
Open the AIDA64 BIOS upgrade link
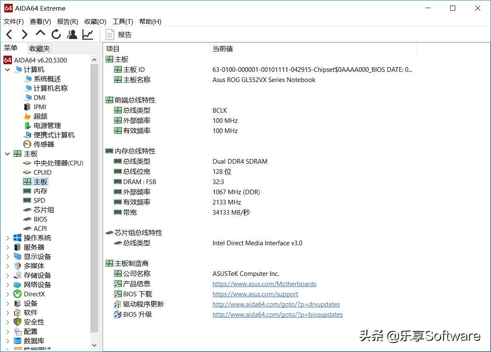[277, 314]
